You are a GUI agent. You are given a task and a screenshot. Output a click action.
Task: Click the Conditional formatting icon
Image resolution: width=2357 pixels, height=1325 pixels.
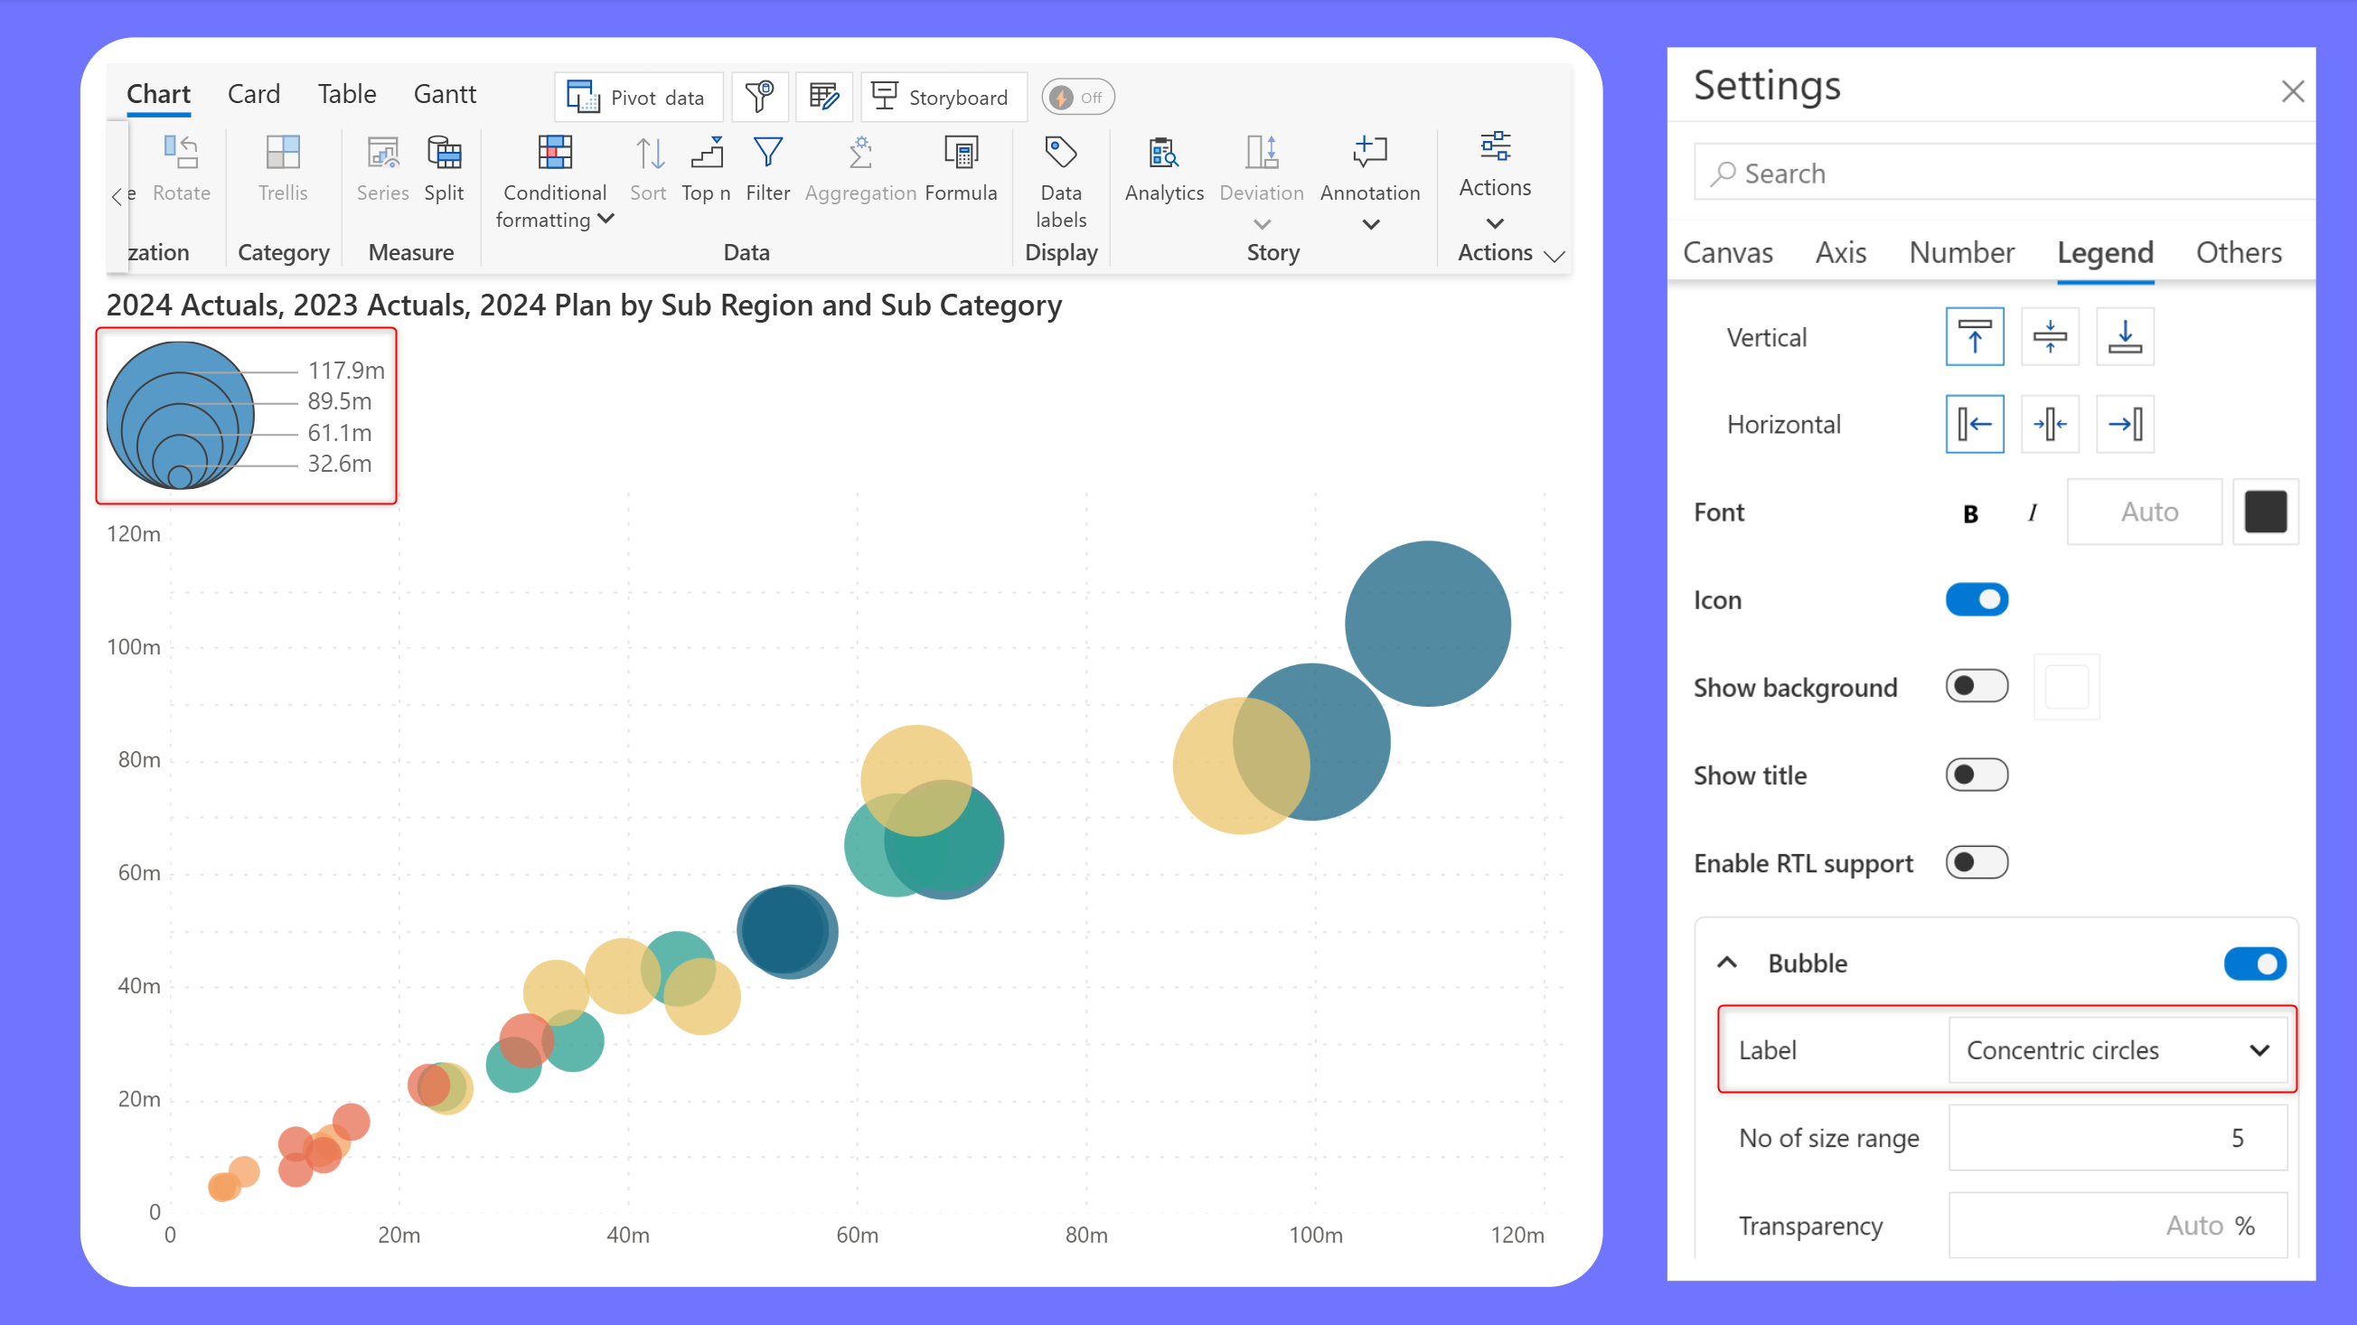click(x=555, y=154)
